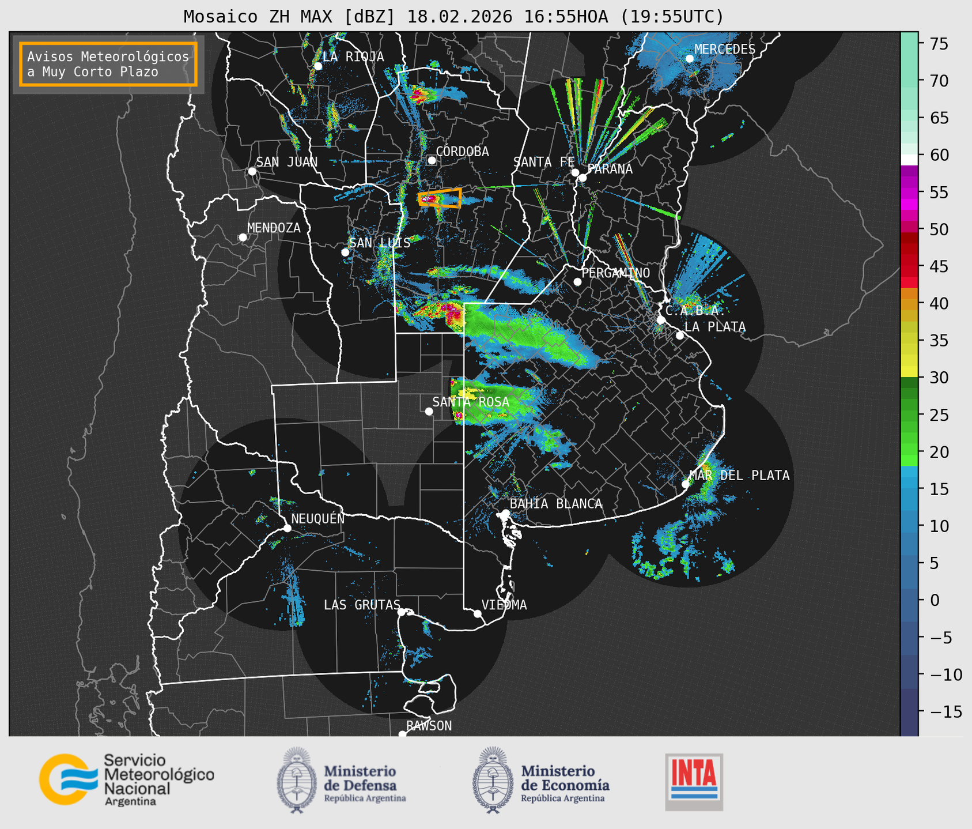972x829 pixels.
Task: Click the Córdoba city marker dot
Action: click(432, 160)
